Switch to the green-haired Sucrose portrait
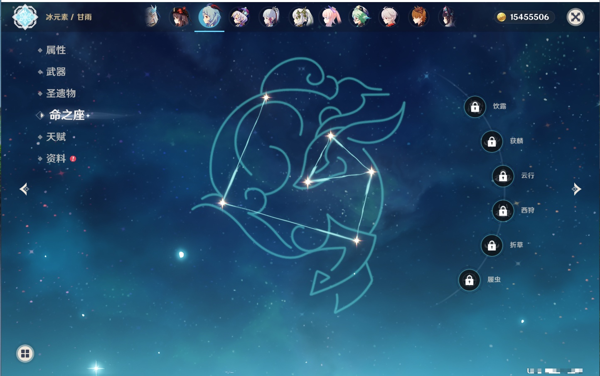The height and width of the screenshot is (376, 600). tap(360, 17)
